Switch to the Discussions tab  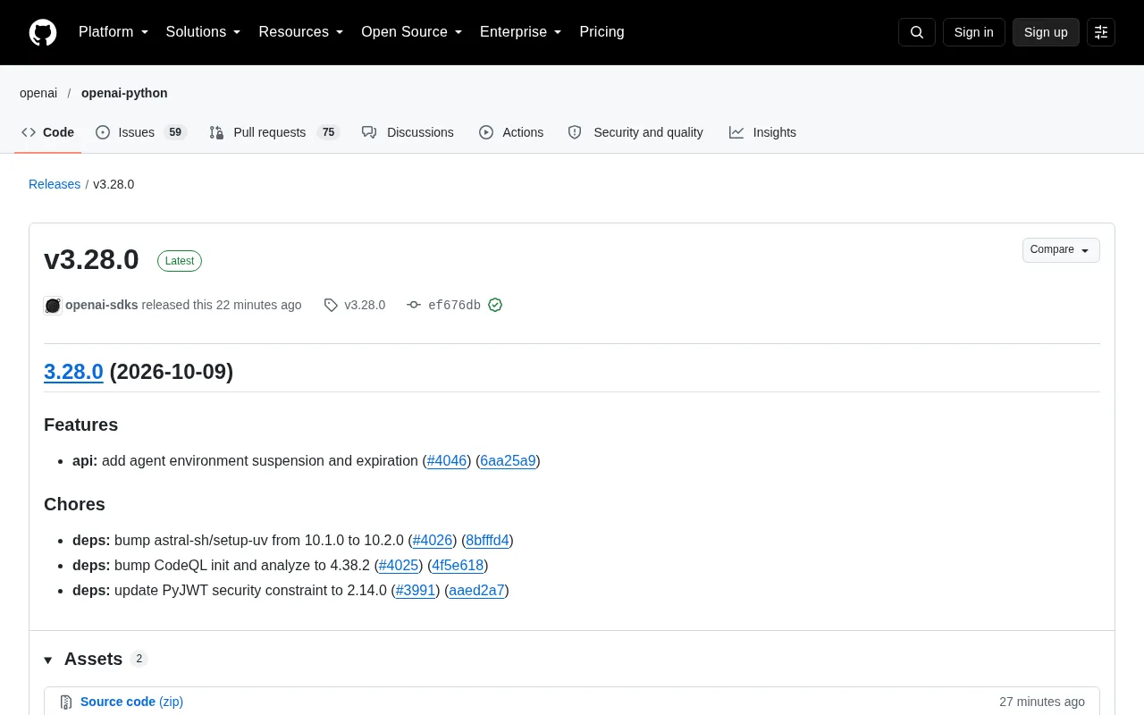tap(408, 132)
